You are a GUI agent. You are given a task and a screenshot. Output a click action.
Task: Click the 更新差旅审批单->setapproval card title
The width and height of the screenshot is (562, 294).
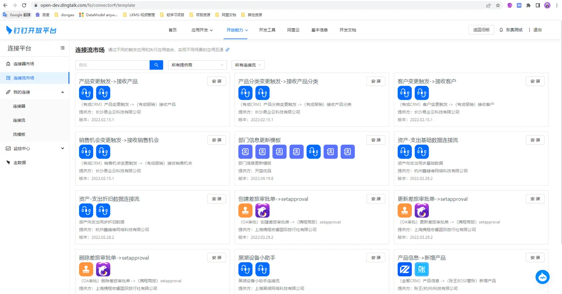coord(433,199)
